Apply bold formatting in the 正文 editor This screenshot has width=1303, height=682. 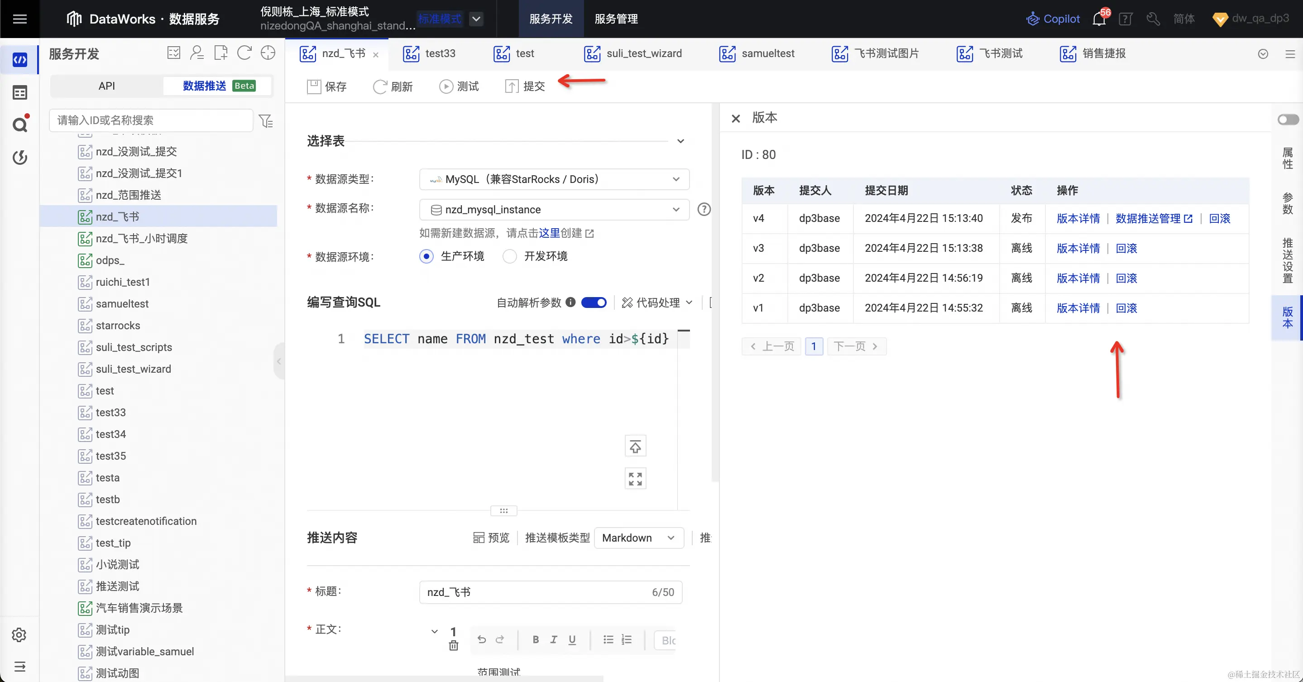coord(536,639)
